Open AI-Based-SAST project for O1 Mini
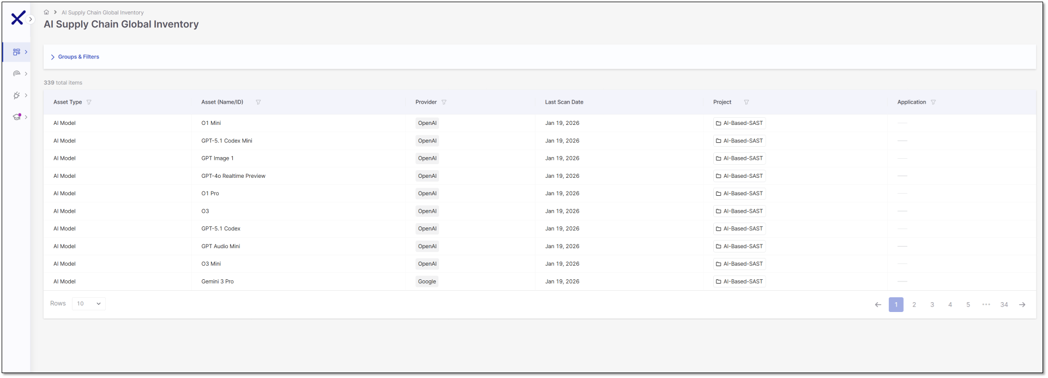Viewport: 1048px width, 378px height. pyautogui.click(x=739, y=123)
